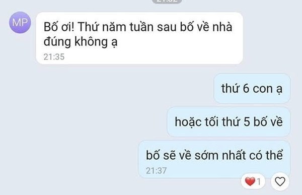Click the 21:35 timestamp
Screen dimensions: 302x195
click(x=54, y=57)
